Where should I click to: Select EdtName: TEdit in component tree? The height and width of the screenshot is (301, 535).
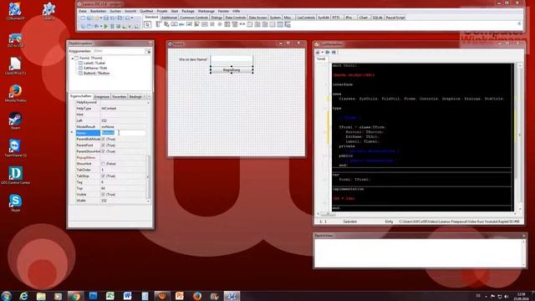pos(95,69)
